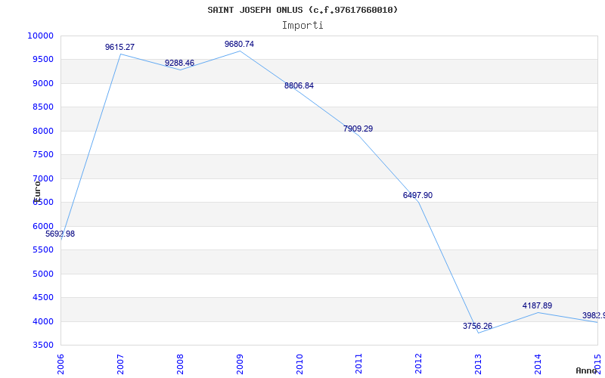
Task: Click the data label 3756.26
Action: point(477,326)
